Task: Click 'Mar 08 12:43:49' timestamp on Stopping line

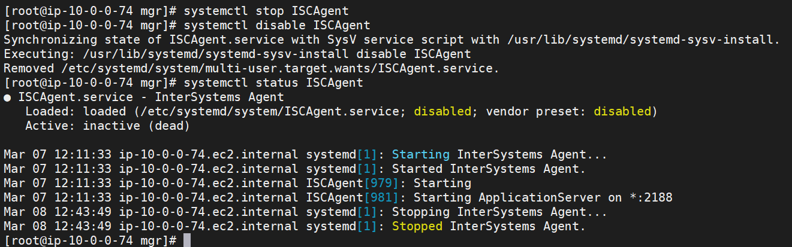Action: pyautogui.click(x=57, y=212)
